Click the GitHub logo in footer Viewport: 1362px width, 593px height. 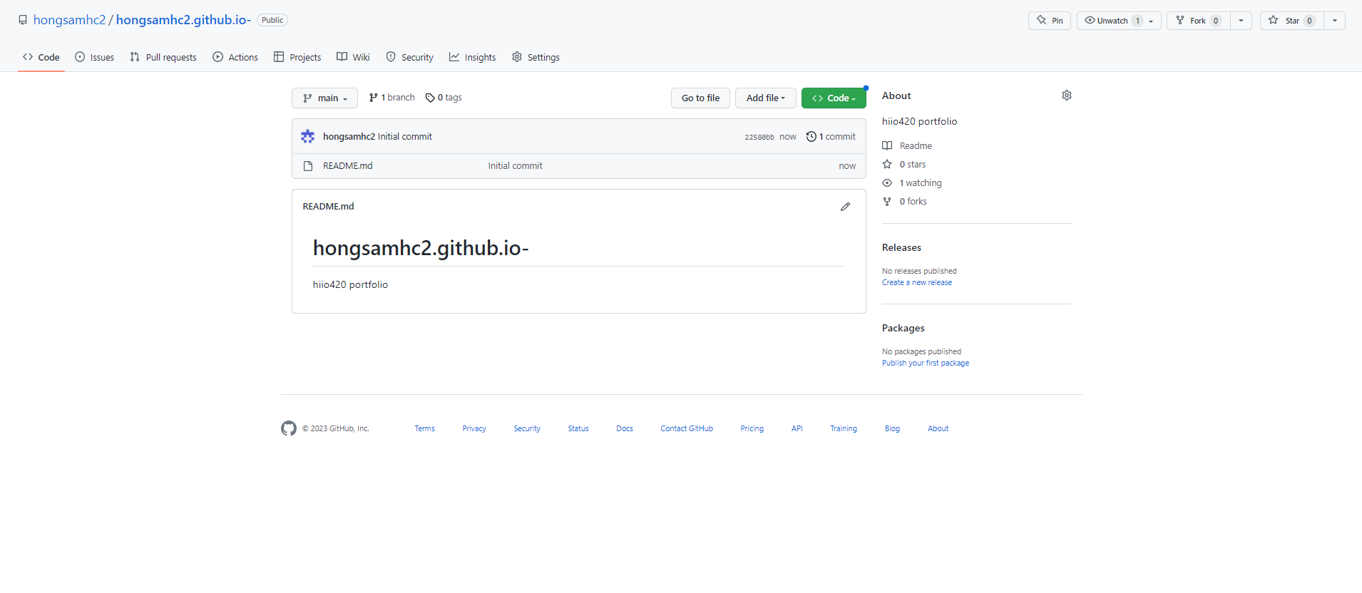pyautogui.click(x=289, y=428)
